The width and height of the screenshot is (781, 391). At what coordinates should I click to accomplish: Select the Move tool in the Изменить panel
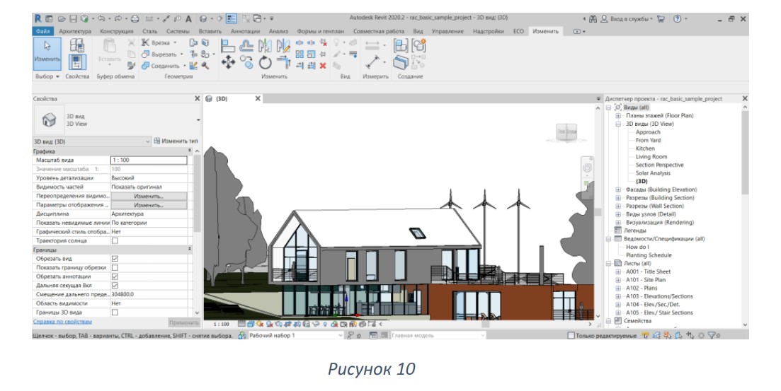pos(228,63)
